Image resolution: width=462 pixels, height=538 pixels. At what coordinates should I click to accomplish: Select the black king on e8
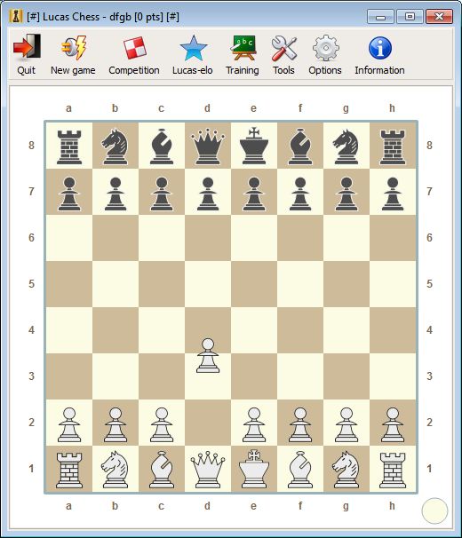coord(254,146)
